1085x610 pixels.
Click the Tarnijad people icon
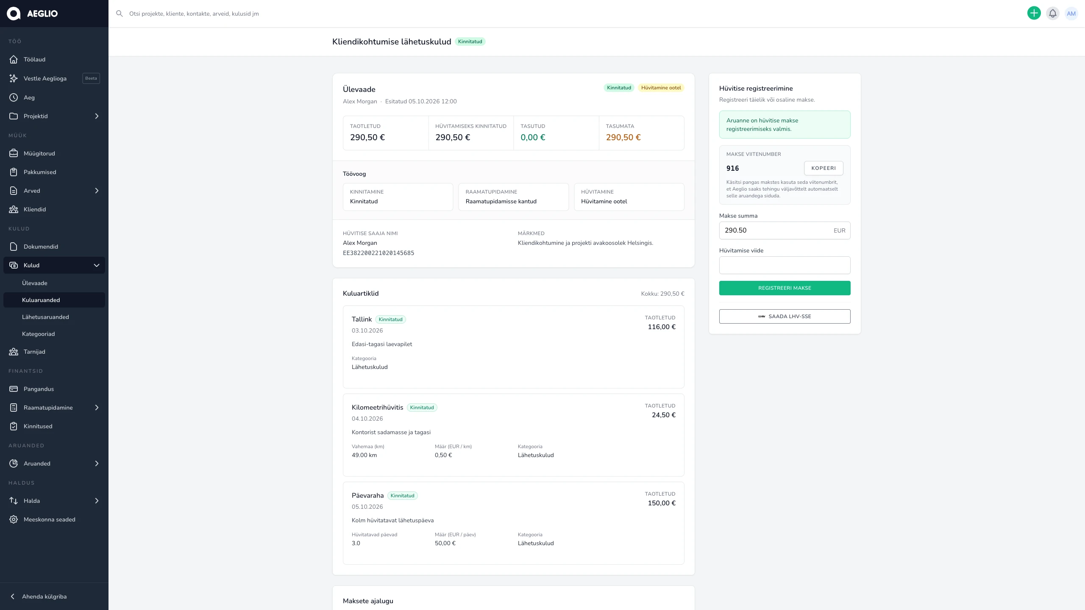14,352
